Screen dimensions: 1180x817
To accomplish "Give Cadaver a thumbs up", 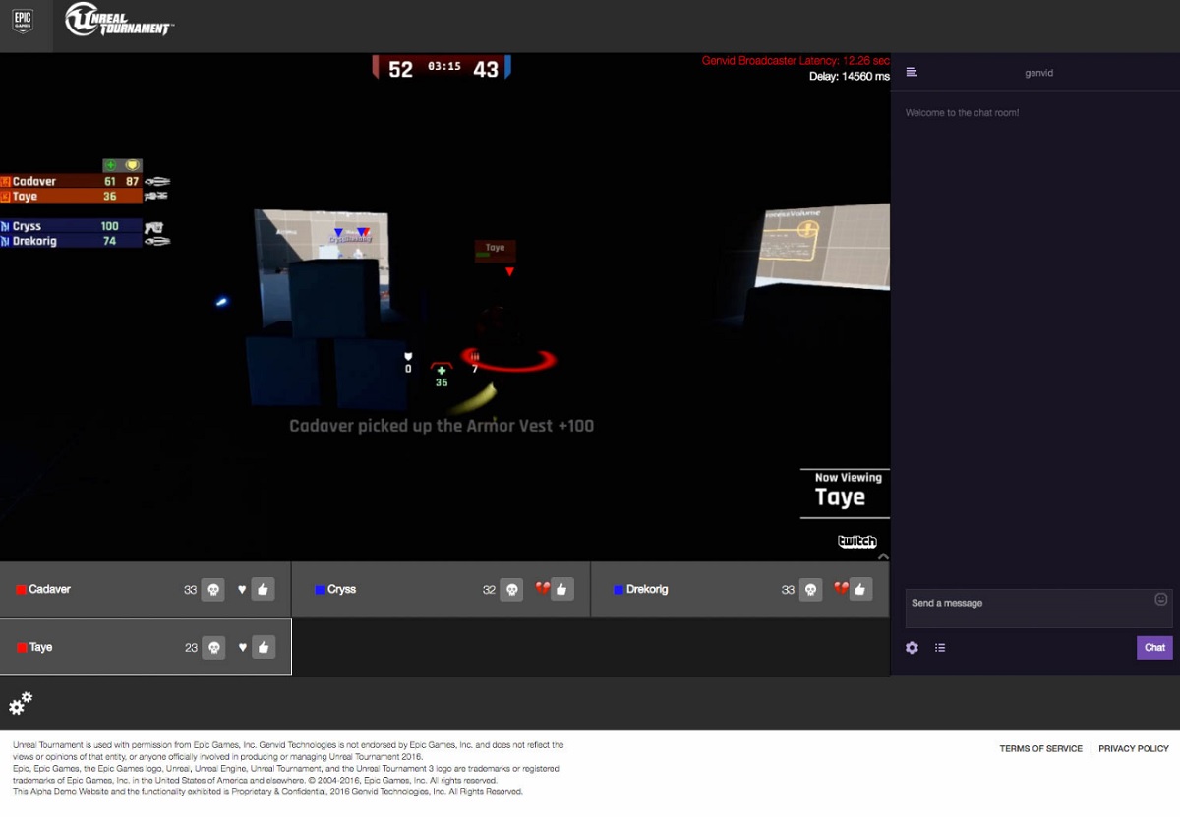I will [263, 590].
